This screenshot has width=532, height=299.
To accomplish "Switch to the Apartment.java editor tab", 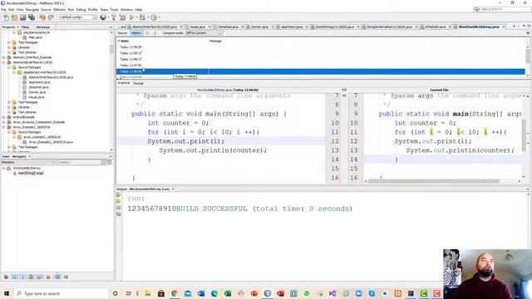I will tap(292, 27).
